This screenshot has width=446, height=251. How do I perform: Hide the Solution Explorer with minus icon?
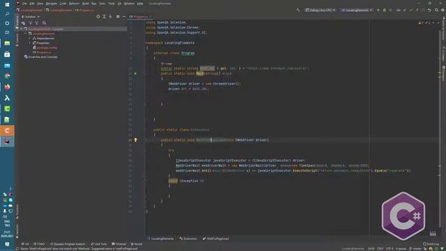click(x=124, y=17)
